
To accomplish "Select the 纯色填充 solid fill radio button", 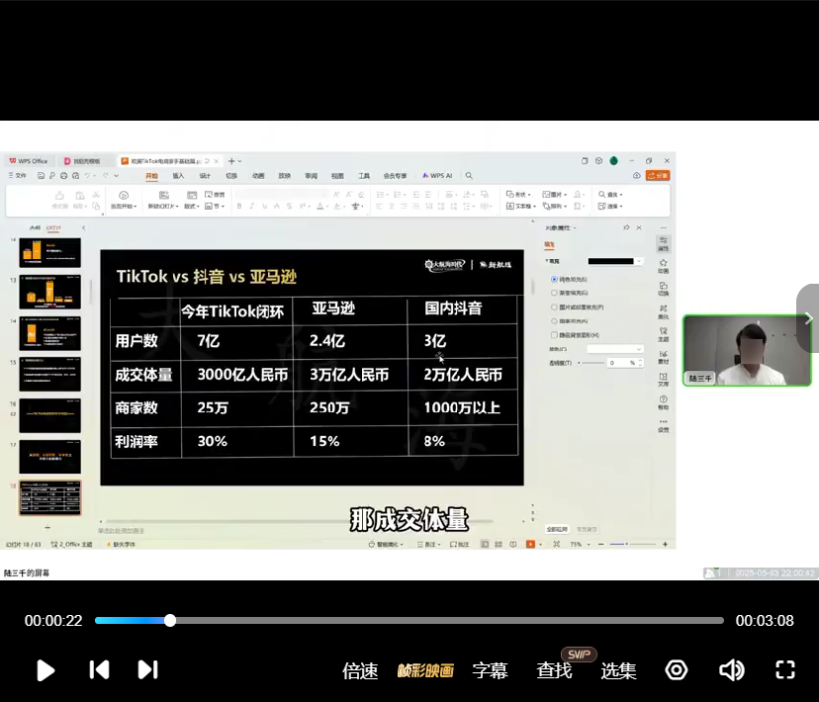I will click(x=554, y=280).
